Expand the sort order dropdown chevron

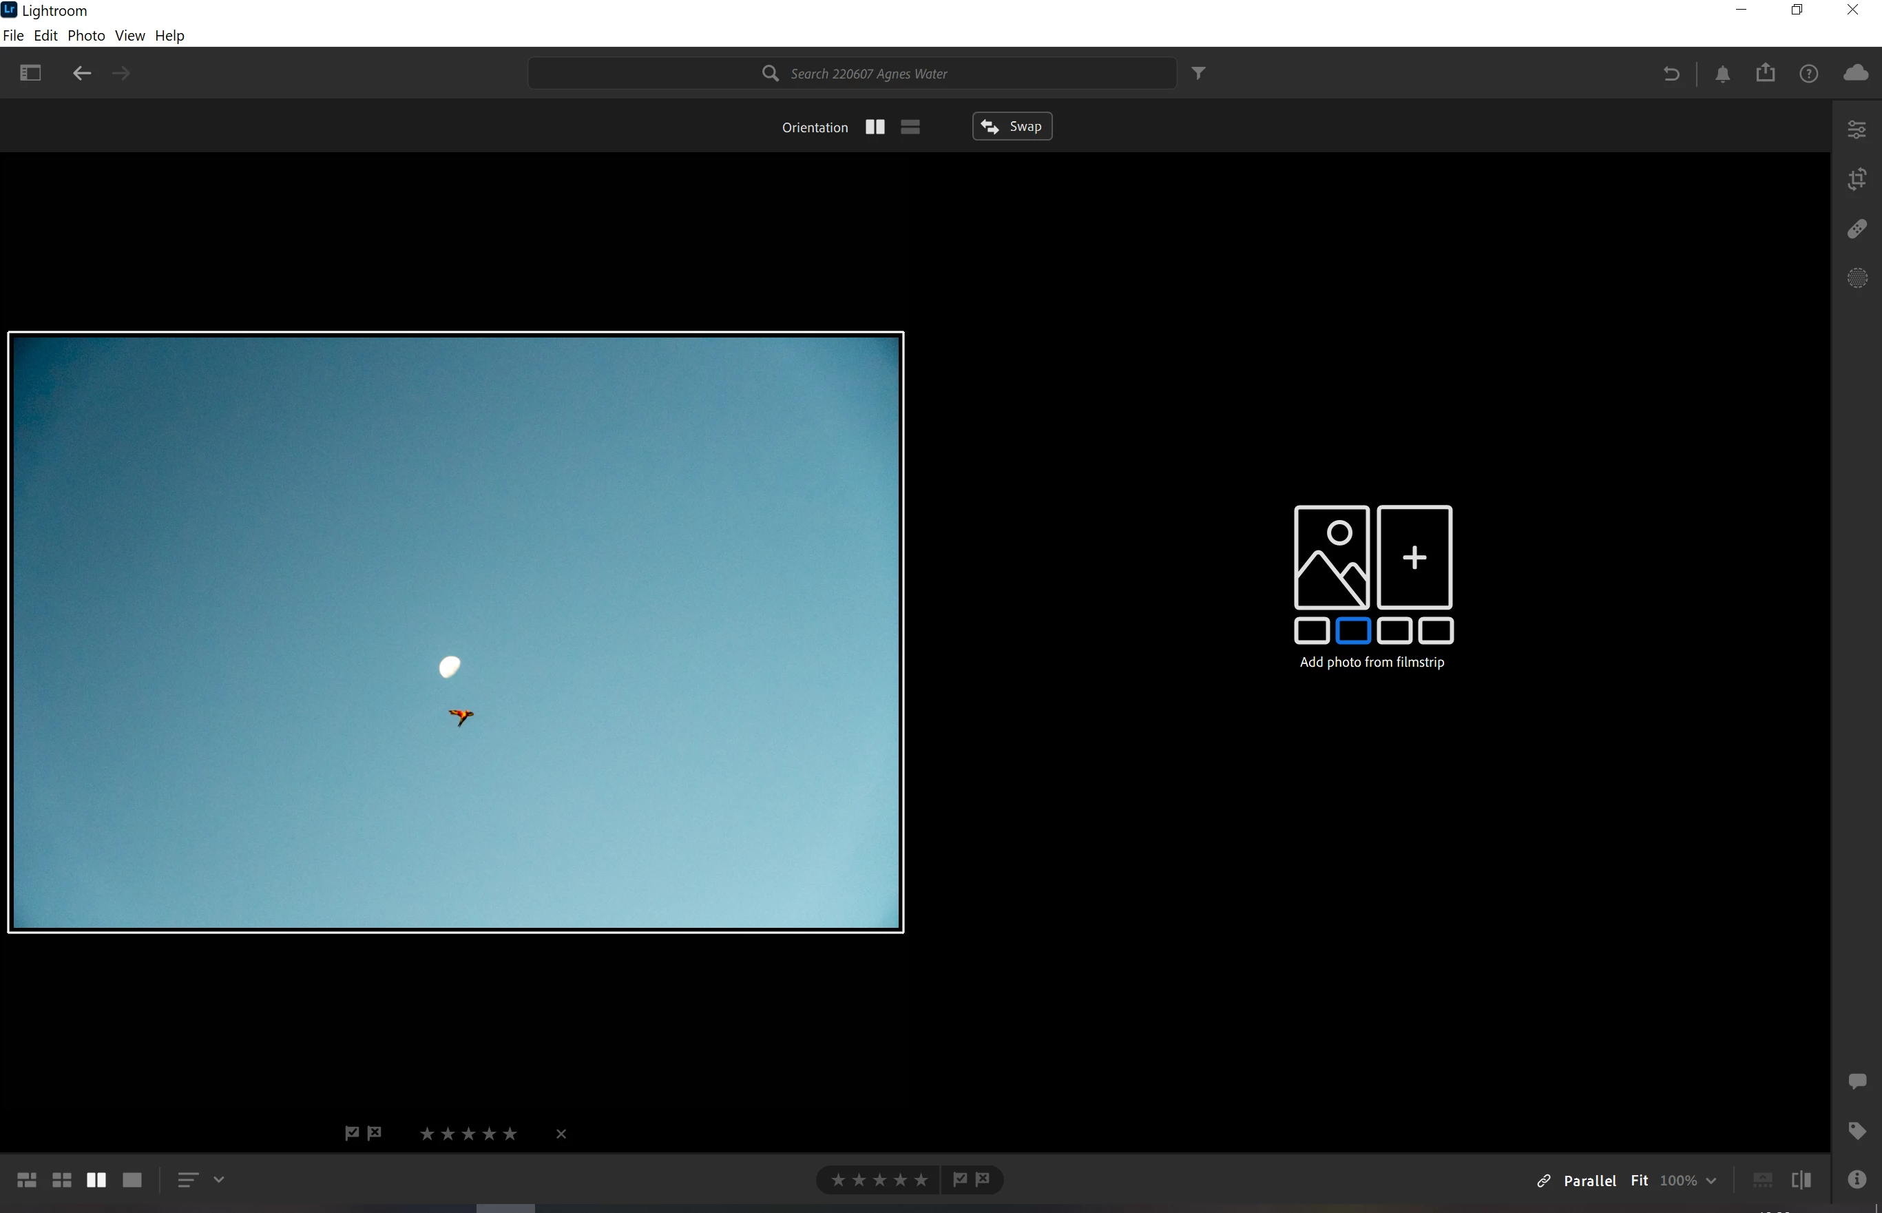pos(219,1180)
